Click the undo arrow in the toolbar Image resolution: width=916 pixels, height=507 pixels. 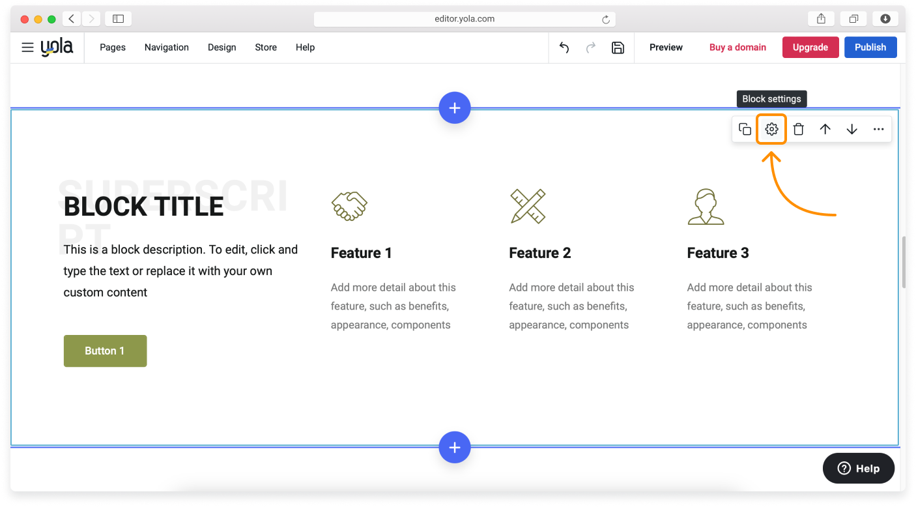pyautogui.click(x=564, y=48)
